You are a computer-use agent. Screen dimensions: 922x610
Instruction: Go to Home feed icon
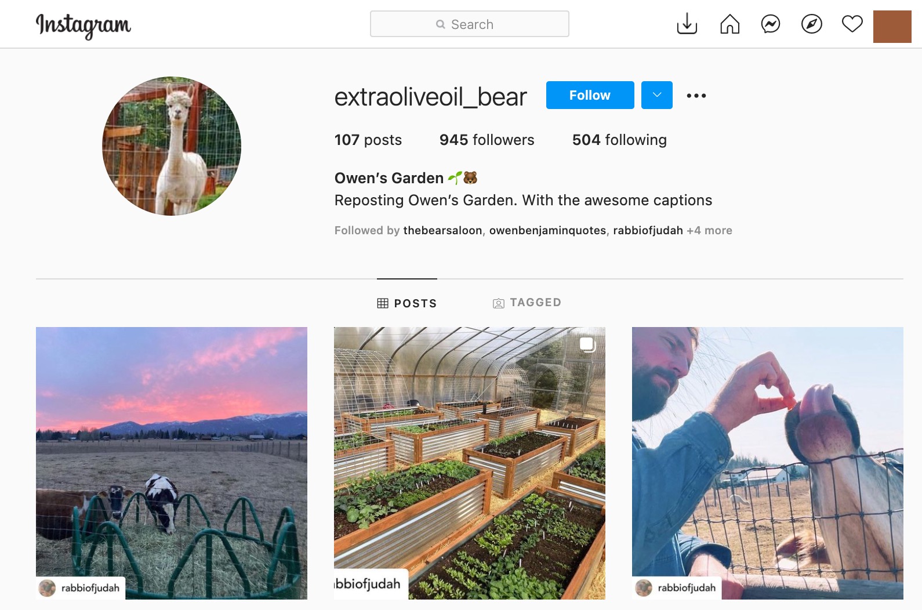729,24
